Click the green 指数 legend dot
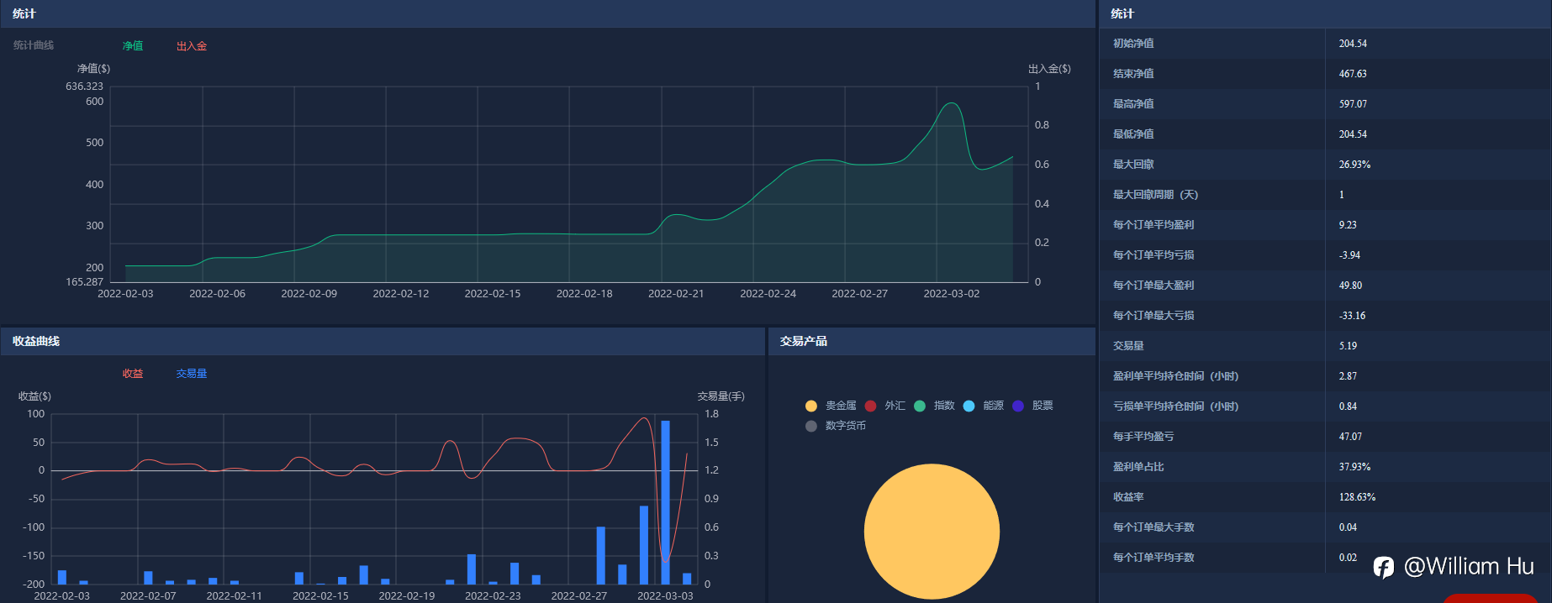Image resolution: width=1552 pixels, height=603 pixels. [920, 406]
